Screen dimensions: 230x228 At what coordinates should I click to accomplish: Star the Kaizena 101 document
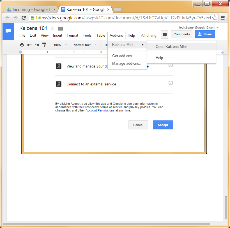coord(53,28)
